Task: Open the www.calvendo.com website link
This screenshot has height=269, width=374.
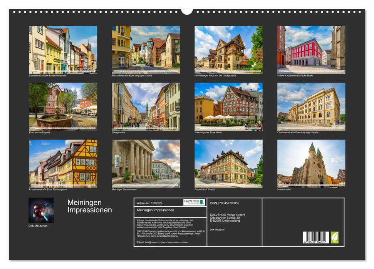Action: click(x=177, y=242)
